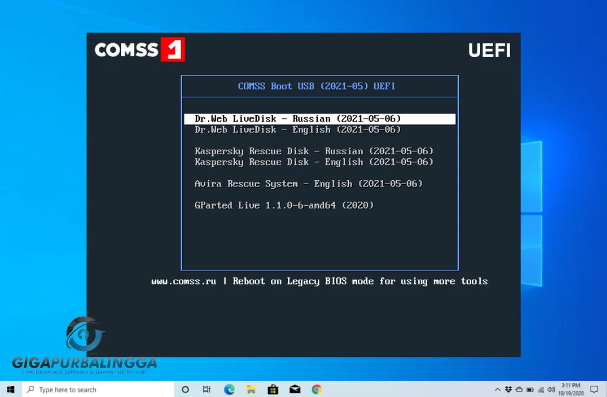This screenshot has width=607, height=397.
Task: Open Cortana from the taskbar
Action: click(x=185, y=389)
